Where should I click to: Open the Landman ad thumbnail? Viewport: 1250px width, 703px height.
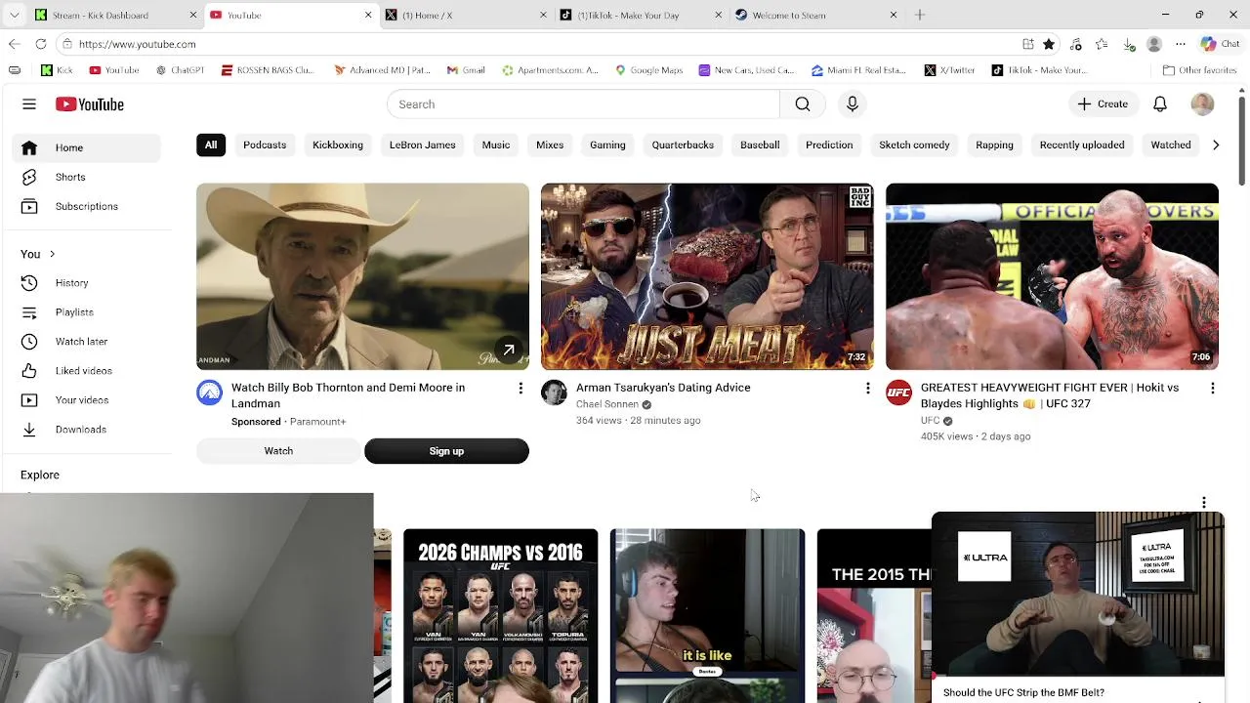(x=362, y=276)
